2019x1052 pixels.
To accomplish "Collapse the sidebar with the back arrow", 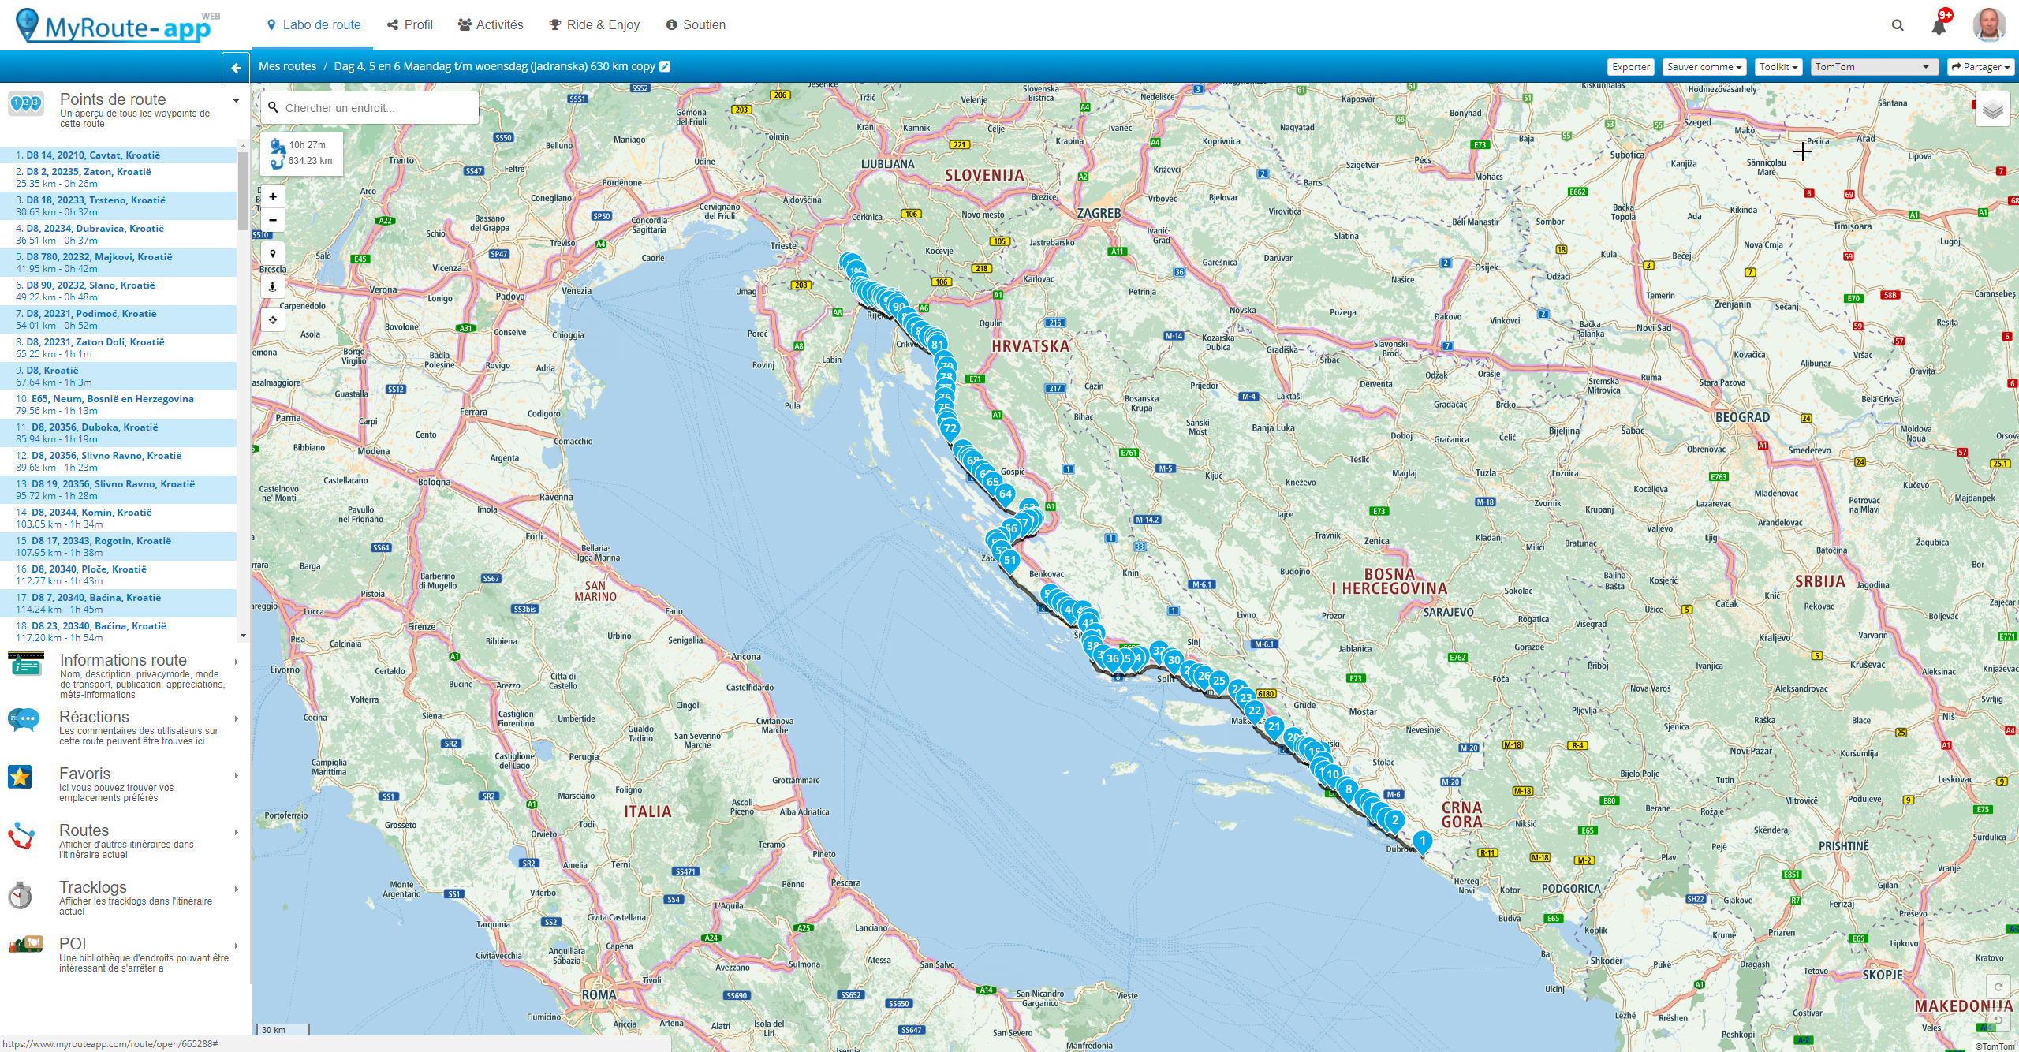I will click(236, 68).
